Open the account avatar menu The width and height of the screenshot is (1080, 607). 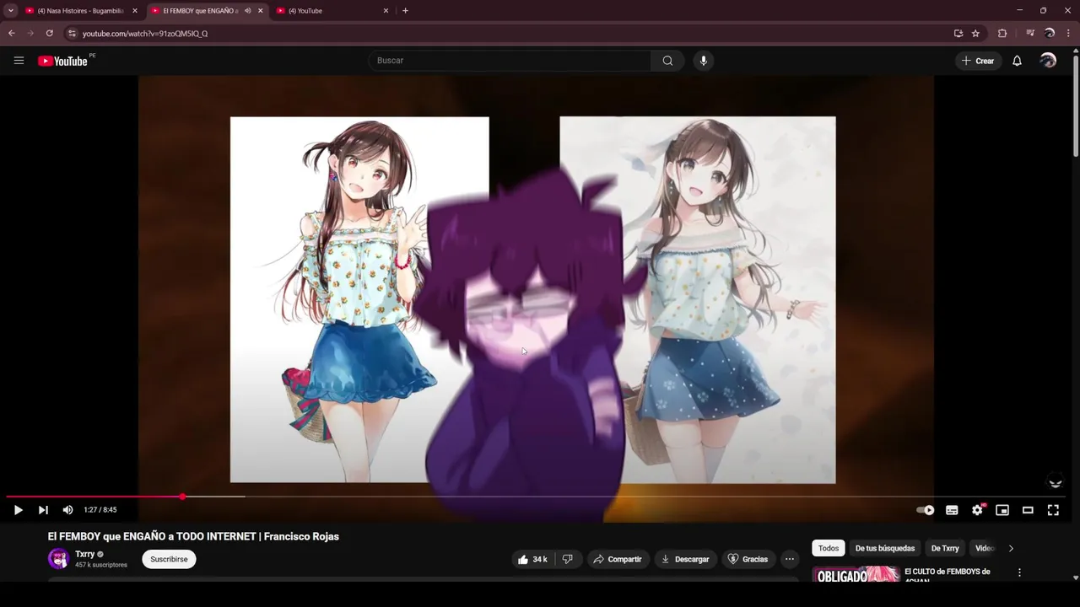coord(1048,61)
